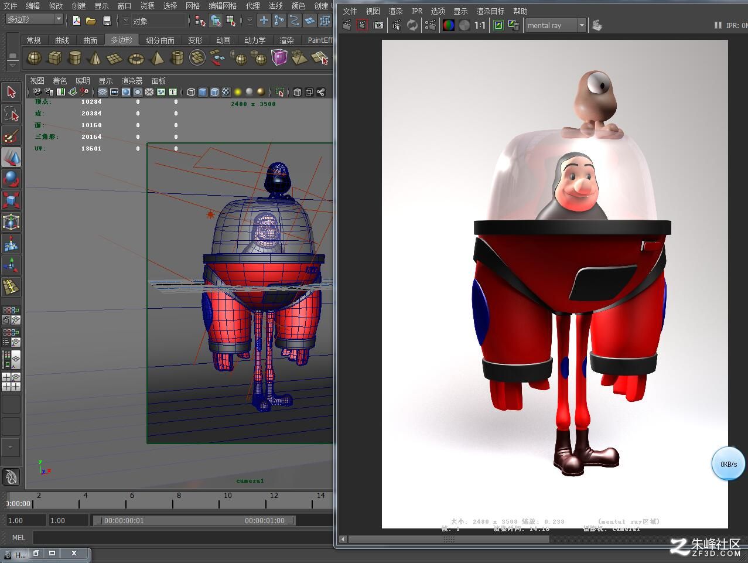
Task: Remove the image from the Render View
Action: [x=514, y=25]
